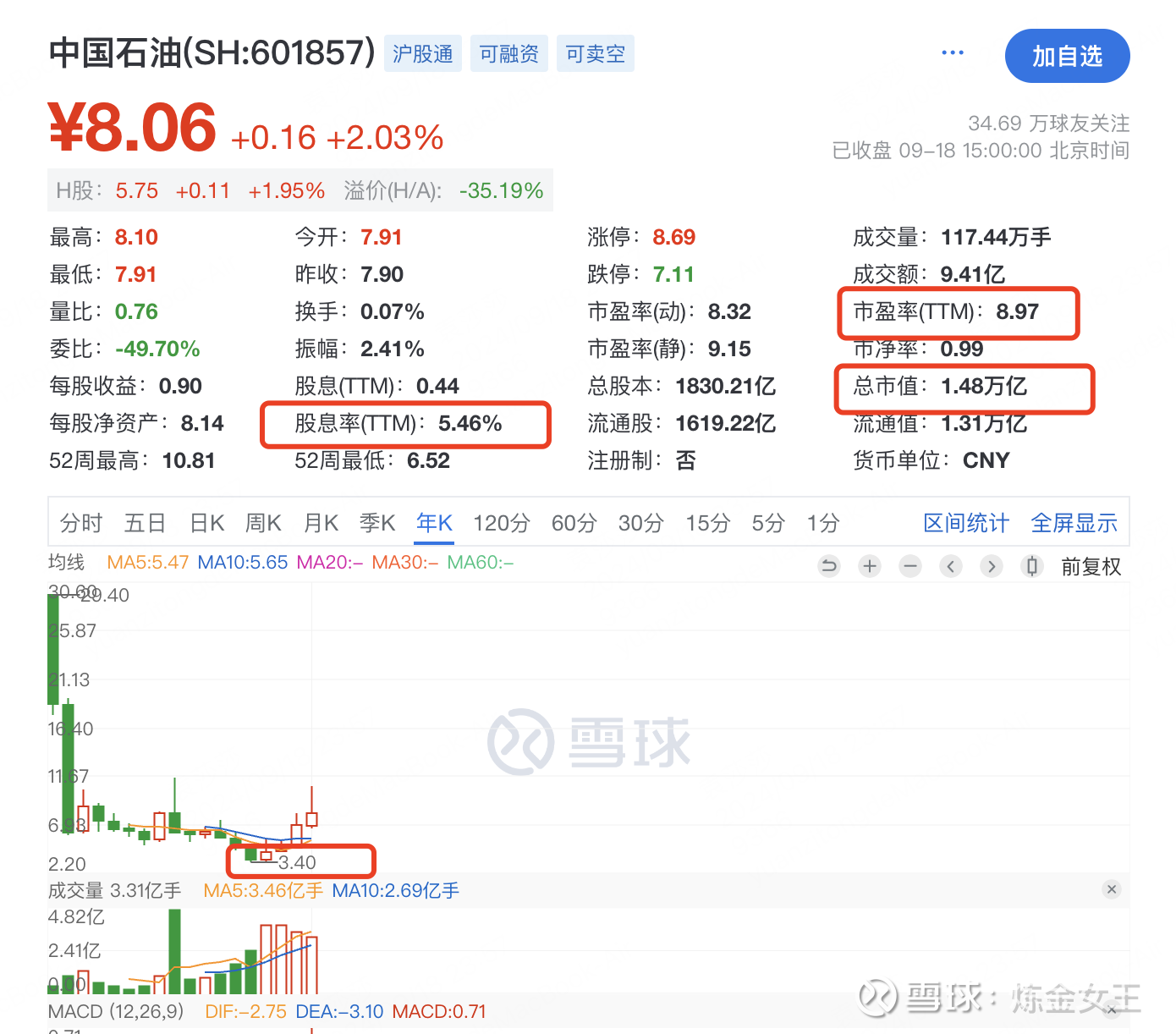Switch to 30分 tab

pos(641,523)
